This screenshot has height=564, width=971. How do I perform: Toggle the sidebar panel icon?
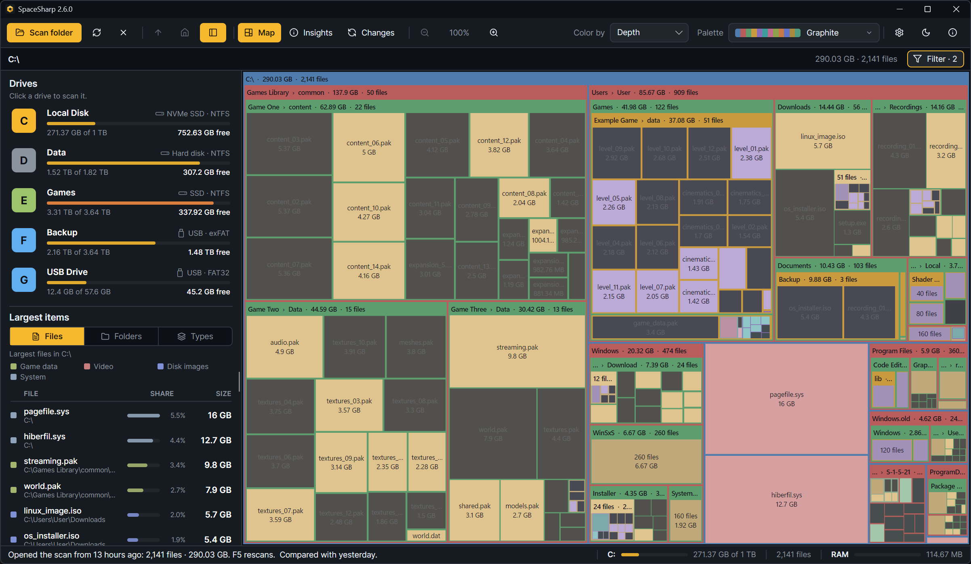click(213, 33)
